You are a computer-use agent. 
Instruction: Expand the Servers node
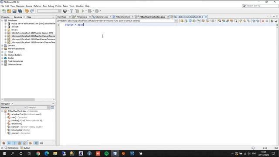[2, 45]
